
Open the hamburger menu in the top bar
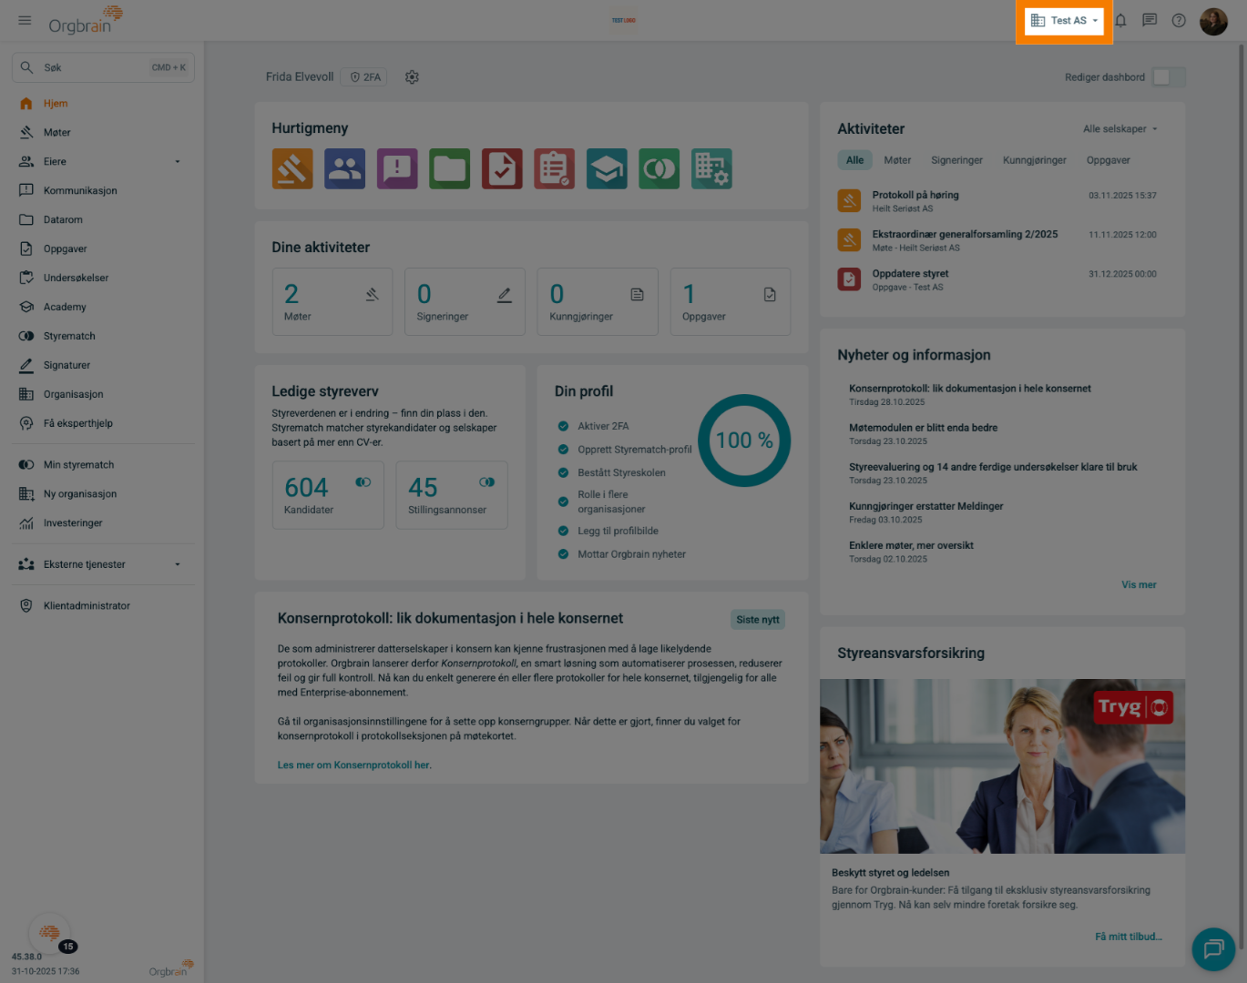click(x=25, y=20)
